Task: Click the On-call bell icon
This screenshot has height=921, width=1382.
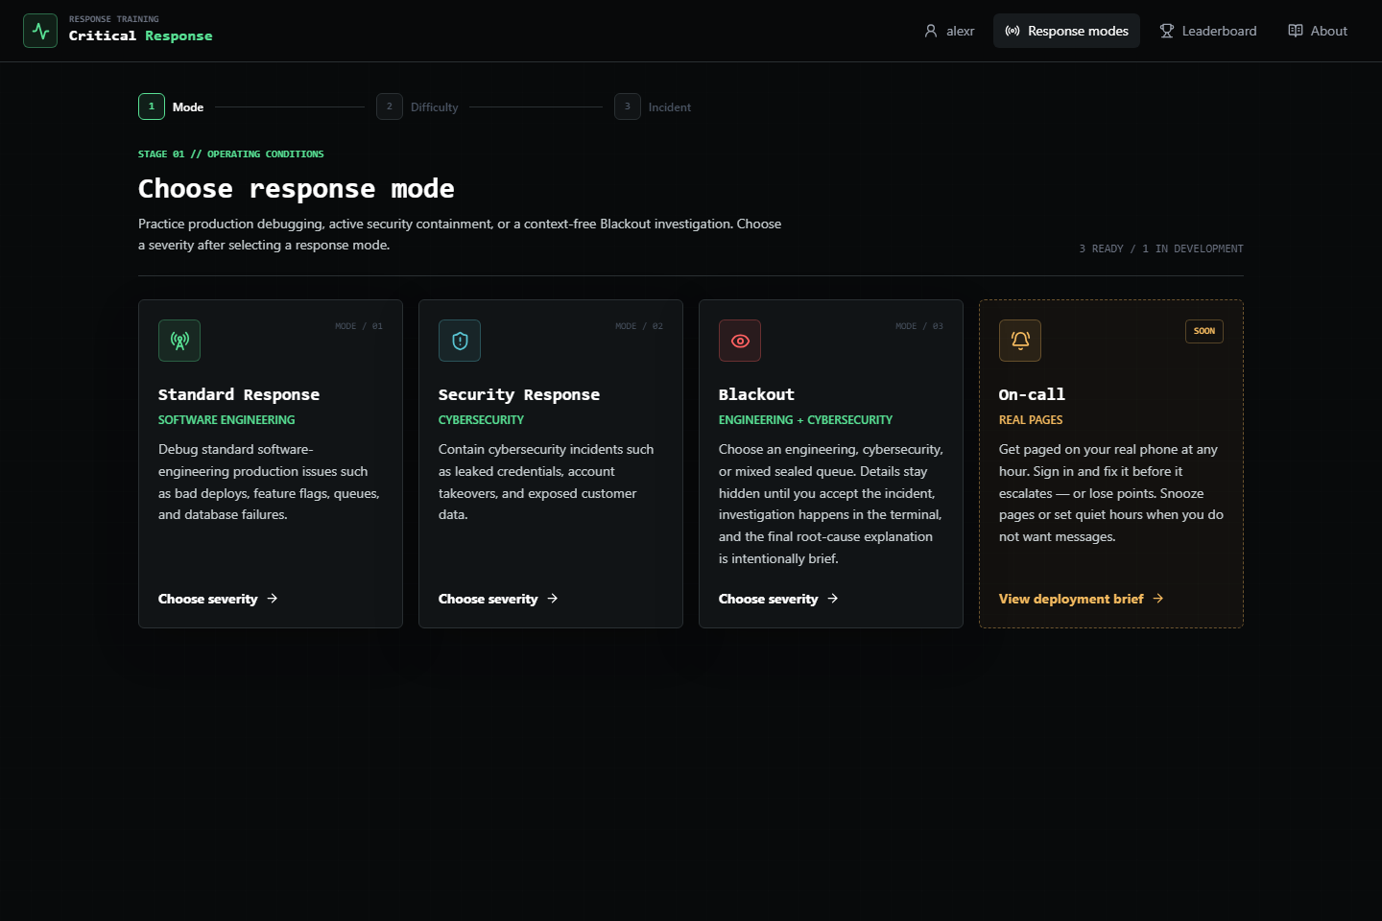Action: [1020, 341]
